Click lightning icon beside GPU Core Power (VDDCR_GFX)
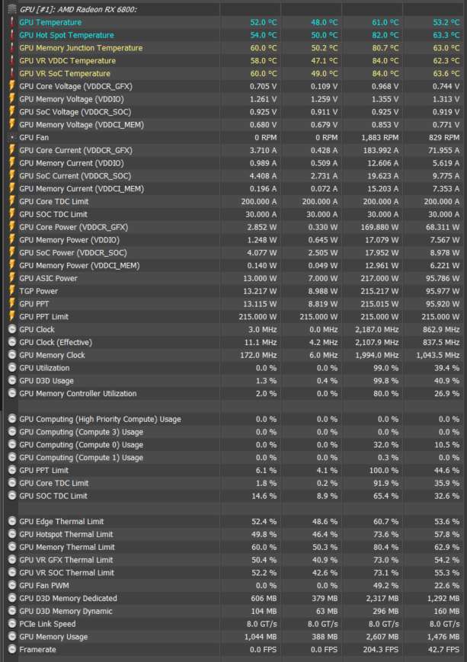Image resolution: width=467 pixels, height=662 pixels. (x=12, y=227)
